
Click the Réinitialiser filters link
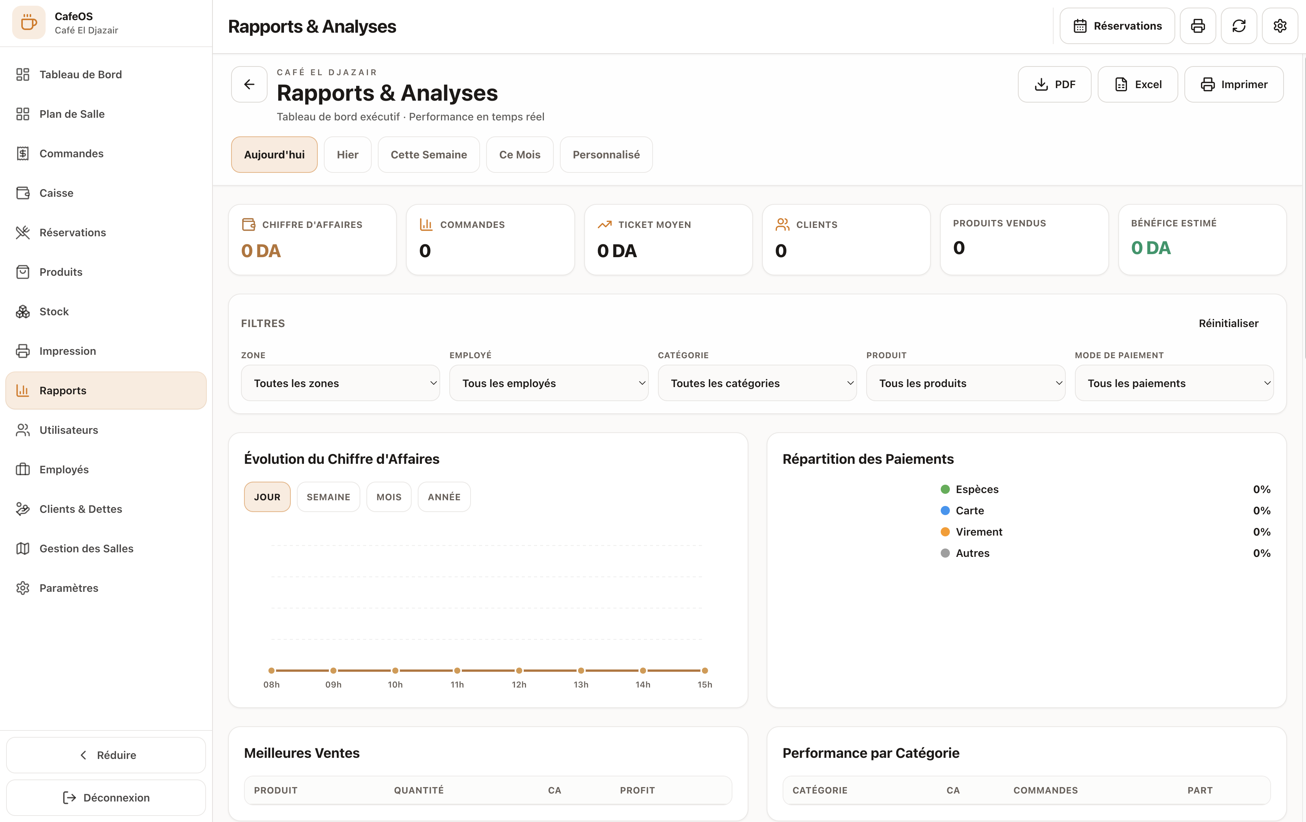[1228, 324]
